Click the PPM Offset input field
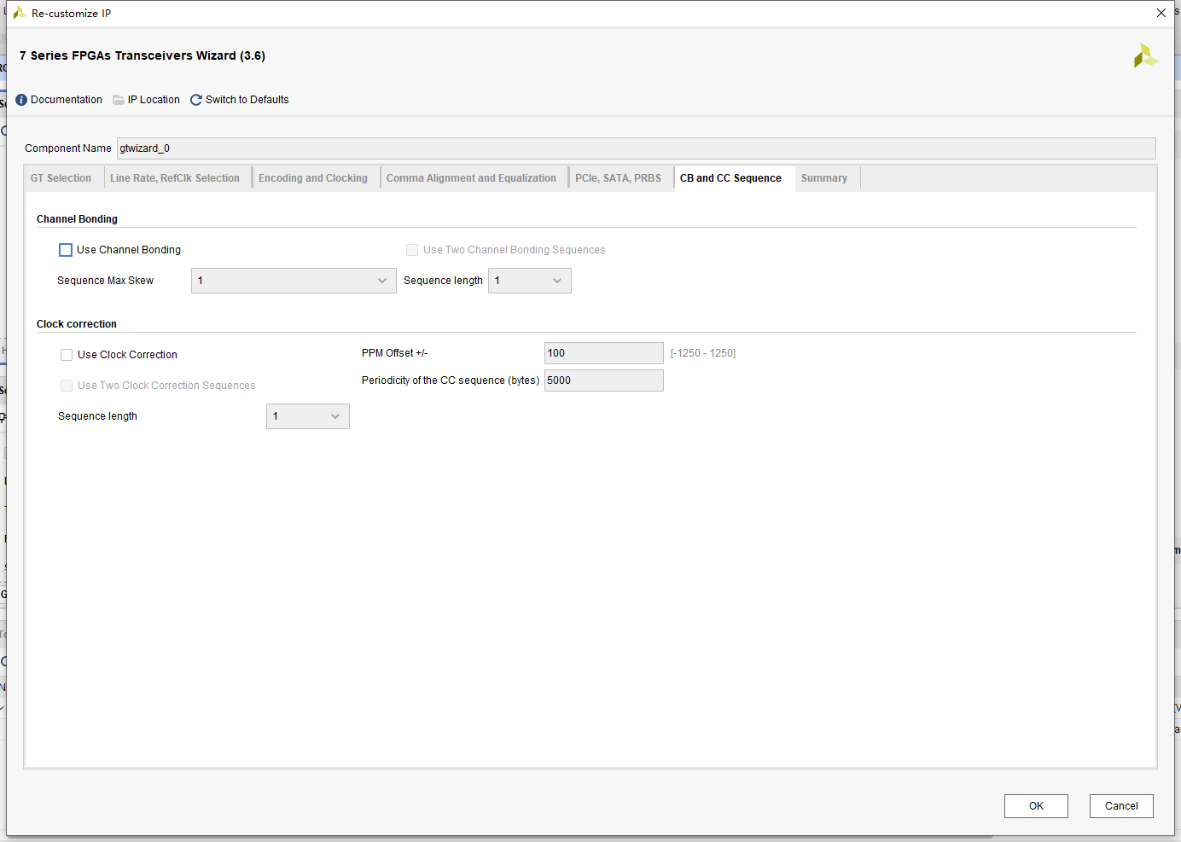The image size is (1181, 842). [x=604, y=353]
